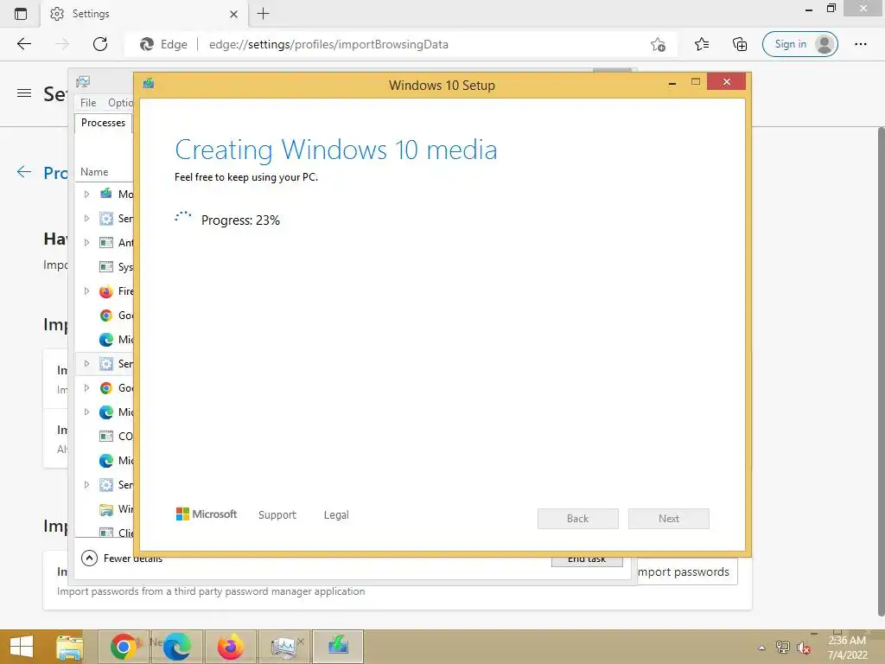Open Options menu in Task Manager

(120, 103)
